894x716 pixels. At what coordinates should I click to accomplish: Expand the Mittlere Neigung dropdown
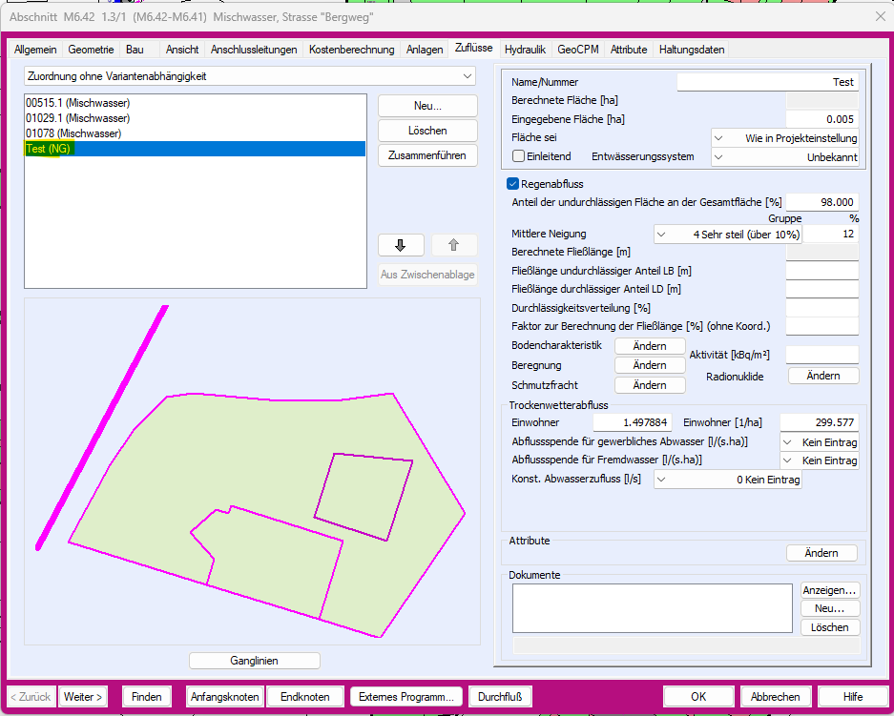pos(728,235)
